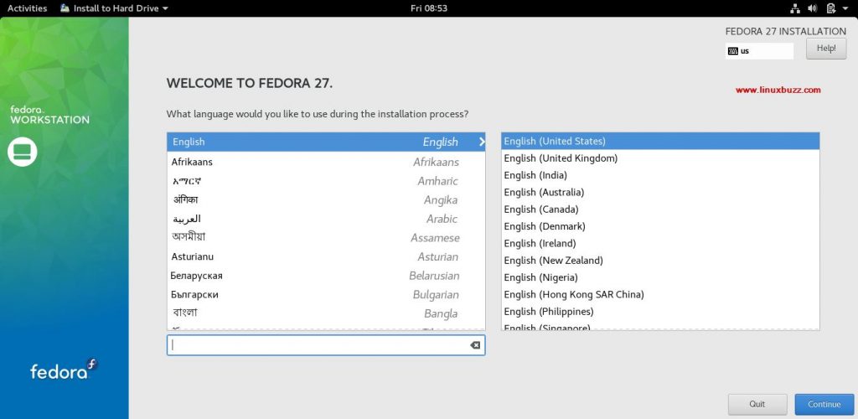Select the Afrikaans language row
The width and height of the screenshot is (858, 419).
click(x=326, y=162)
